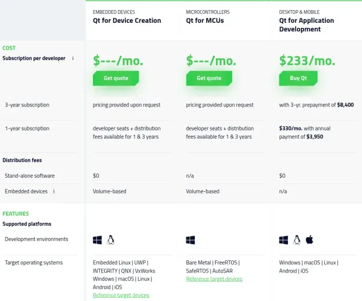Click the info icon next to Embedded devices
This screenshot has width=362, height=301.
(54, 191)
